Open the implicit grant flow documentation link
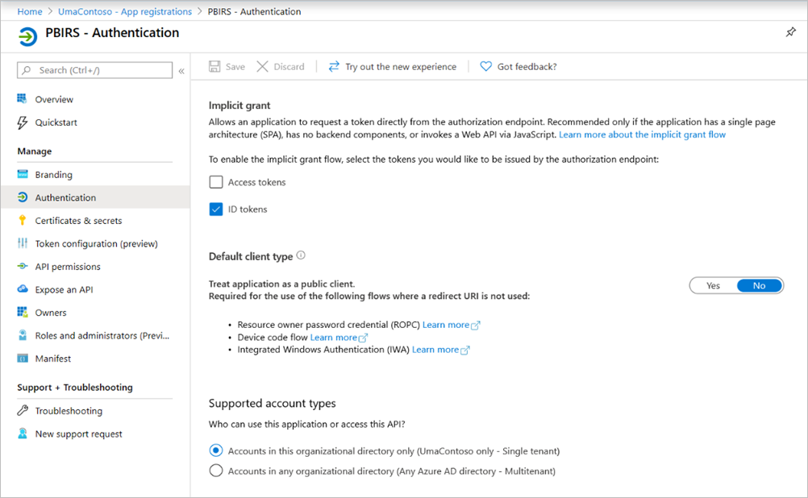The image size is (808, 498). [642, 134]
